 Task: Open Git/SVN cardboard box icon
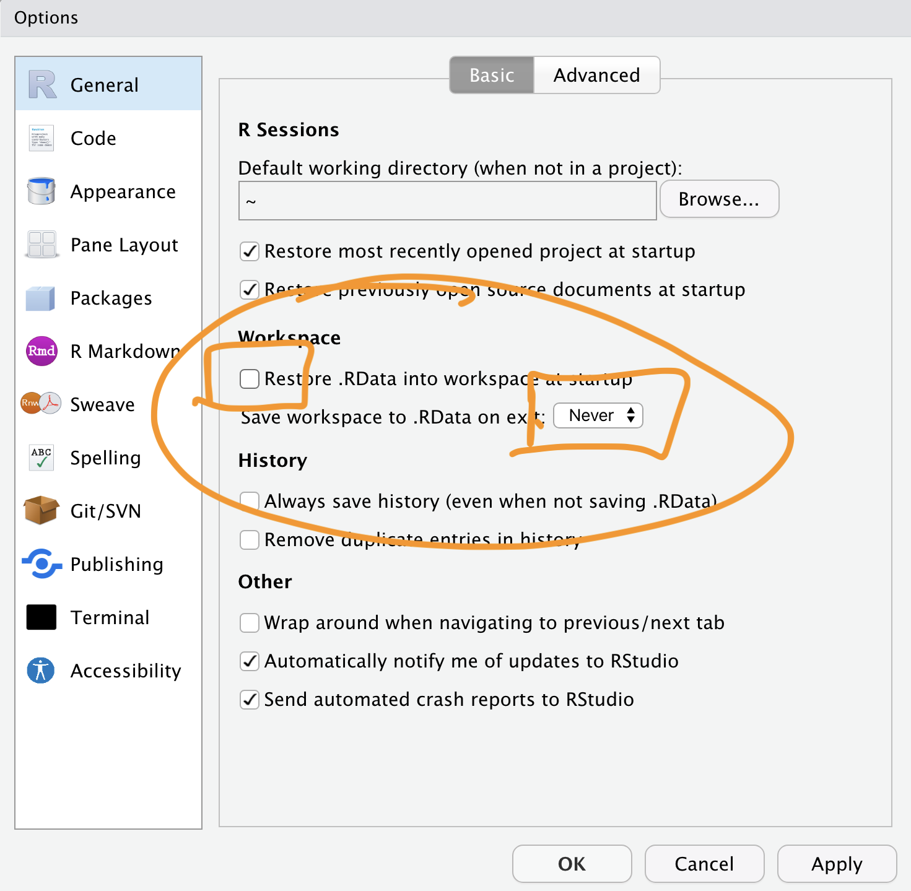[41, 510]
